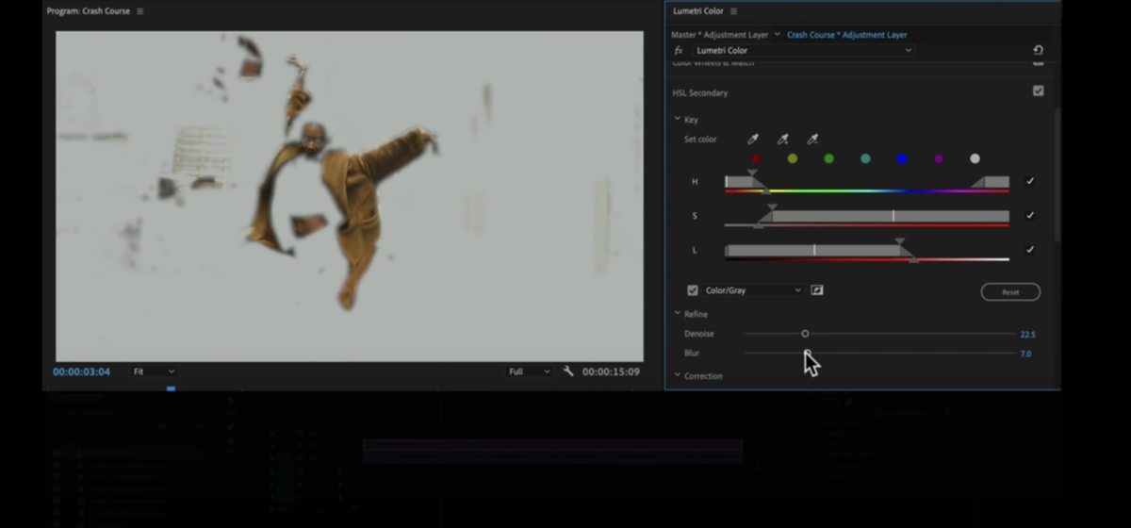Click the Blur slider handle
The width and height of the screenshot is (1131, 528).
coord(807,354)
